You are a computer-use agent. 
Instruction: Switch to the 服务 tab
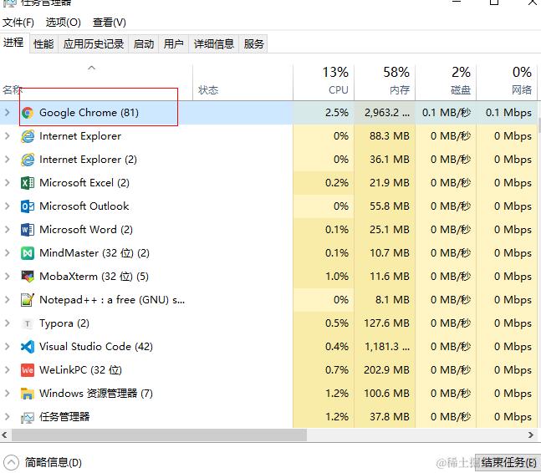tap(253, 43)
